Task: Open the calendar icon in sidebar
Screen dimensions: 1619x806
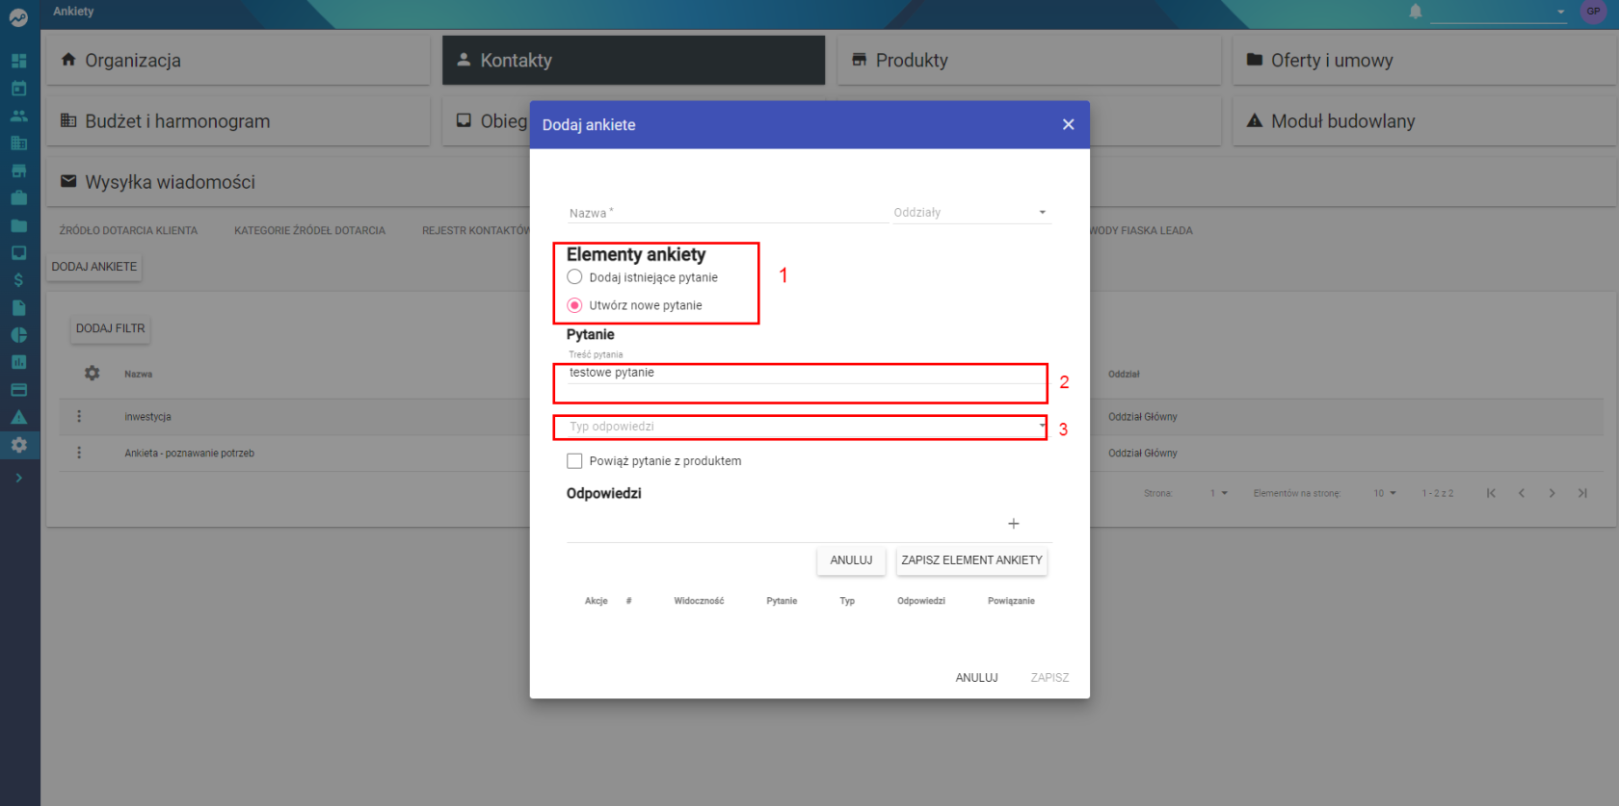Action: click(18, 88)
